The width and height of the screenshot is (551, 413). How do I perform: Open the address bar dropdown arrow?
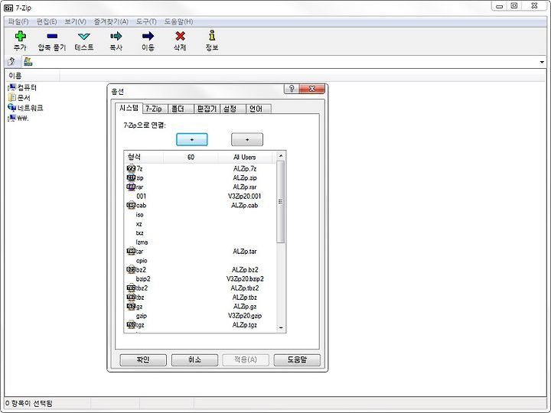click(542, 62)
